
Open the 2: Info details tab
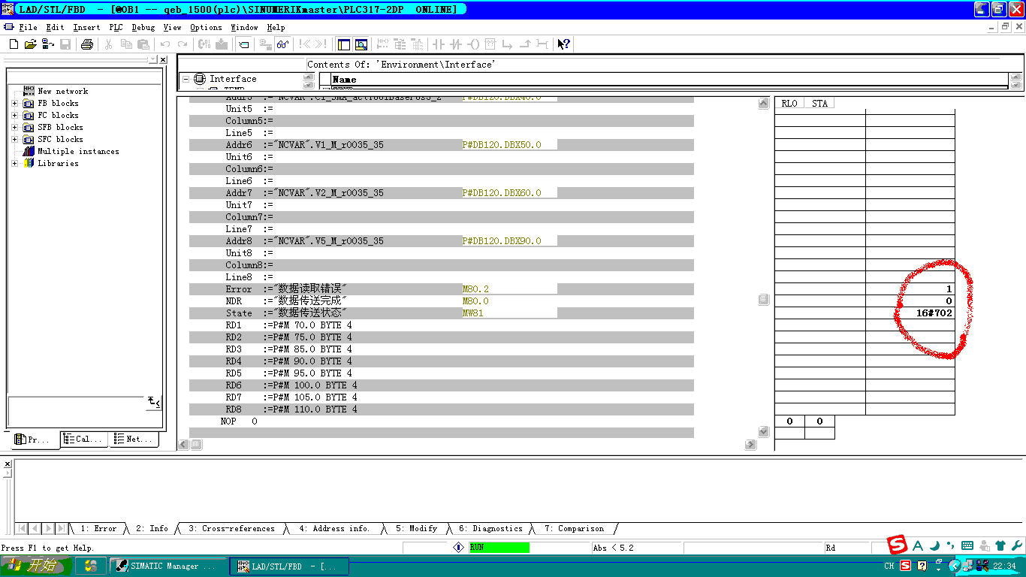tap(152, 529)
